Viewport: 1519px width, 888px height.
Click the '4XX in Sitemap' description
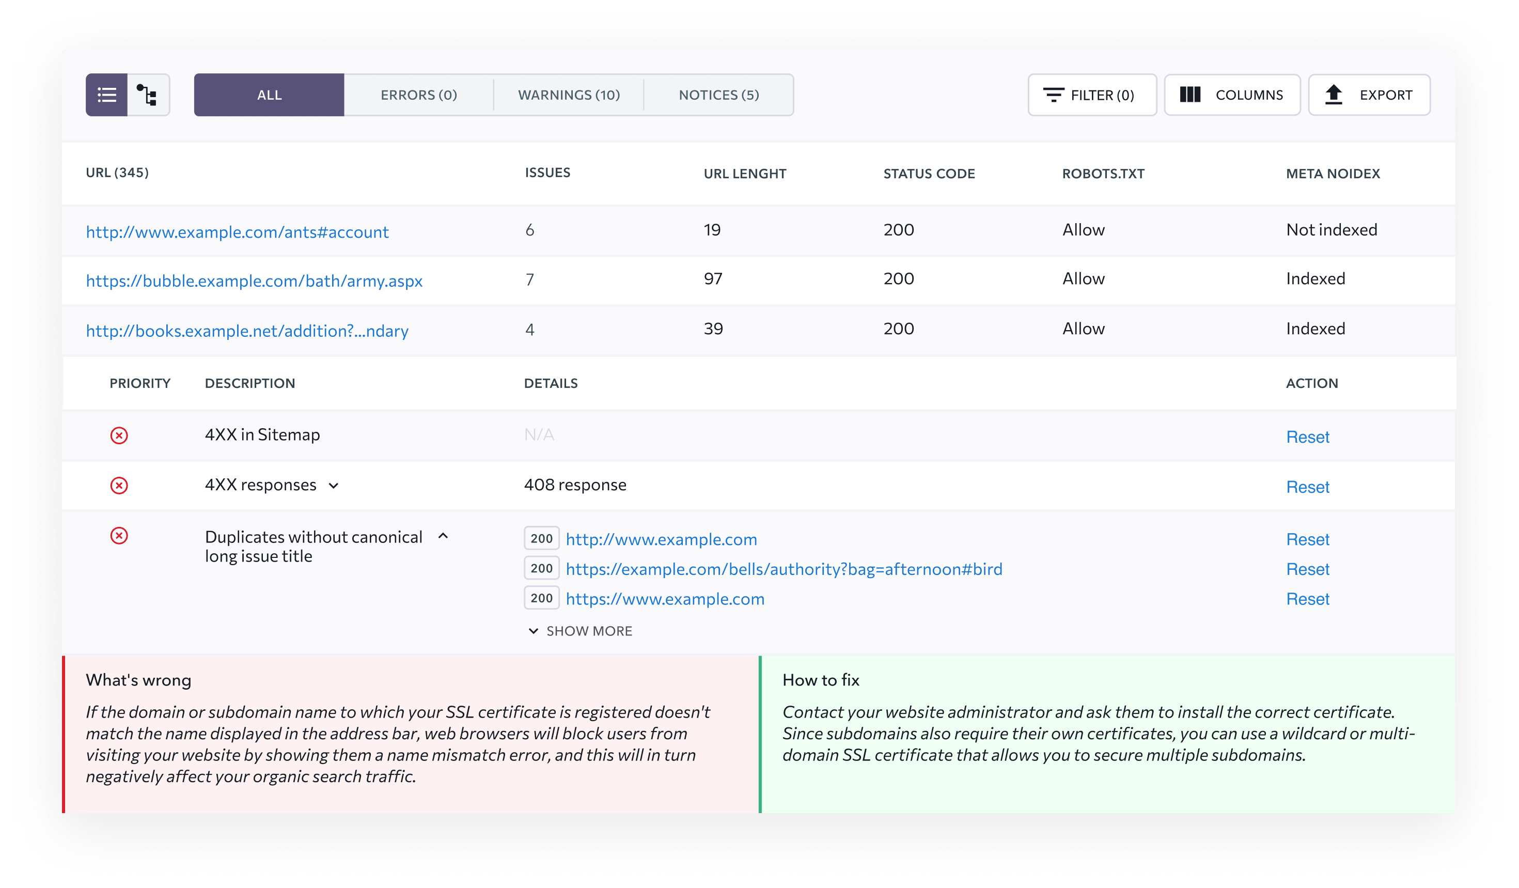262,434
